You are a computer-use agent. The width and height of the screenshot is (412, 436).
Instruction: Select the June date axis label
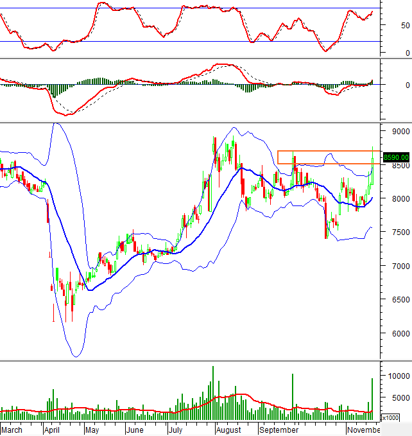135,430
